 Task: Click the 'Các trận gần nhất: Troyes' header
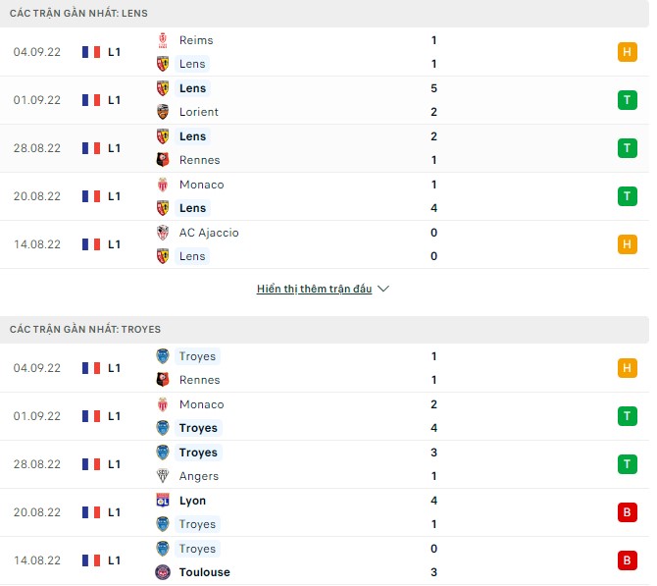point(84,329)
